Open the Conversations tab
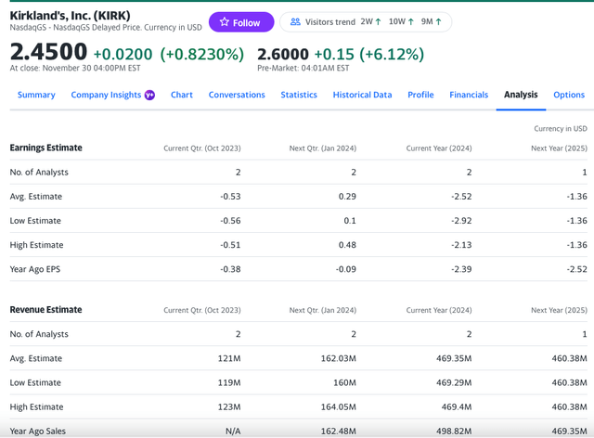 237,95
